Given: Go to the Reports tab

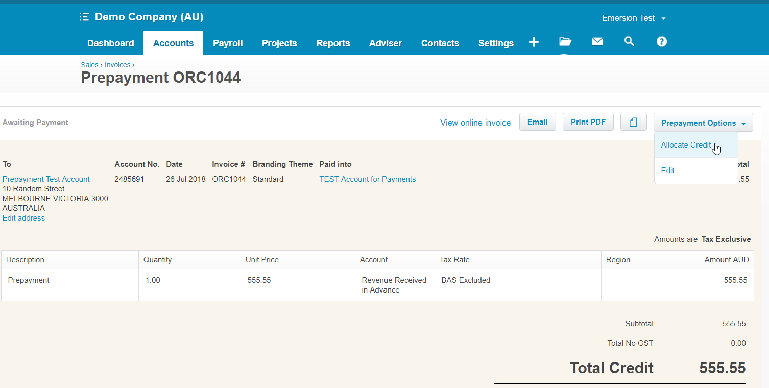Looking at the screenshot, I should (x=333, y=43).
